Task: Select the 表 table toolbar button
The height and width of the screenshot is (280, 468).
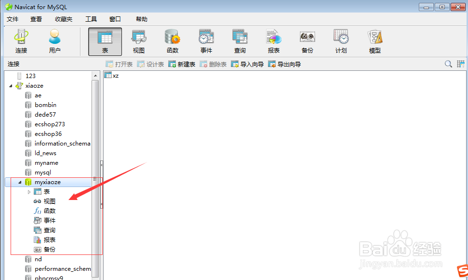Action: pyautogui.click(x=105, y=41)
